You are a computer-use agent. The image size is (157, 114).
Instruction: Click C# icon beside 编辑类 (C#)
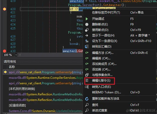click(x=87, y=58)
